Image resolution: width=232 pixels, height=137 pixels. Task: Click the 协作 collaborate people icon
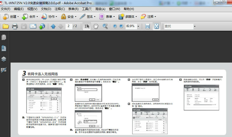[x=44, y=16]
